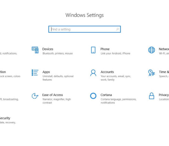Click the partially visible Security category title

[5, 118]
